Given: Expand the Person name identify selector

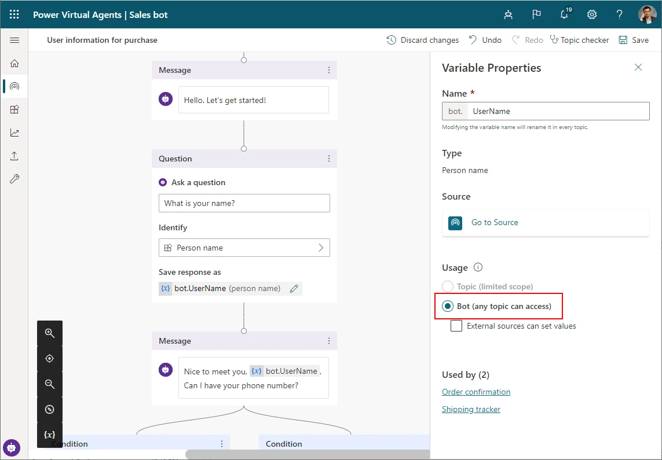Looking at the screenshot, I should point(244,248).
